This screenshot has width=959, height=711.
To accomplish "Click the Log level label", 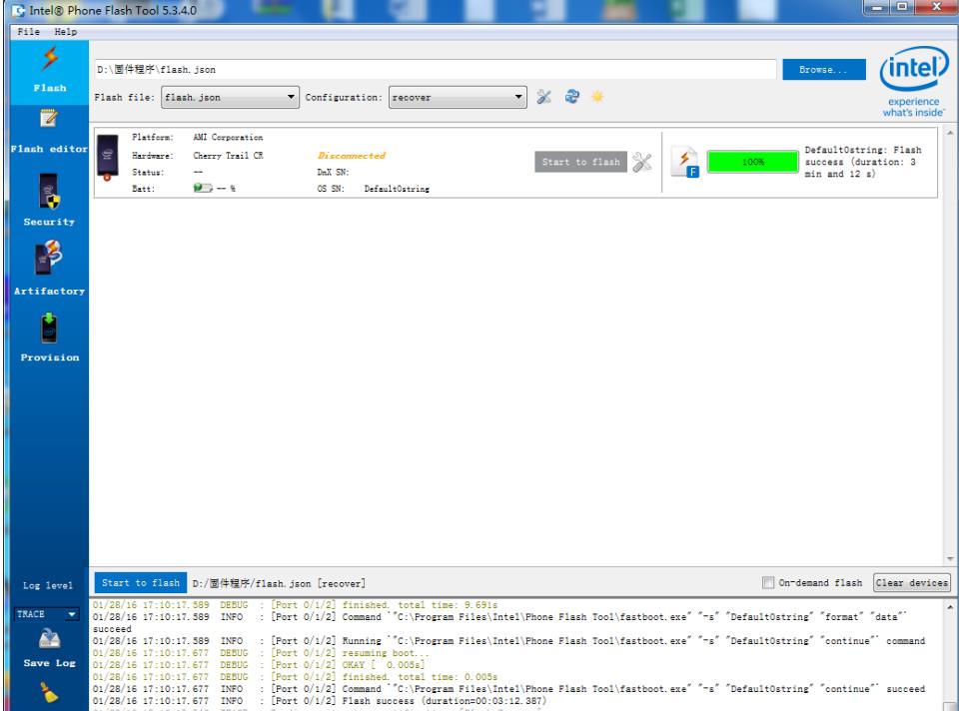I will pos(48,585).
